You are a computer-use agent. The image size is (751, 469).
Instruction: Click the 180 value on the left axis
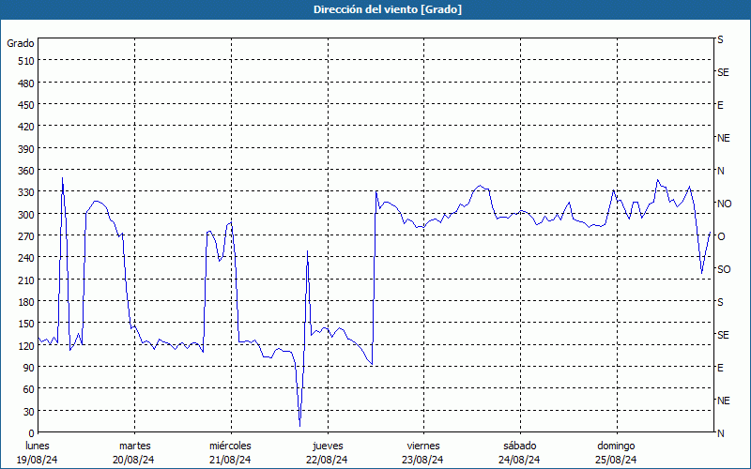[26, 302]
